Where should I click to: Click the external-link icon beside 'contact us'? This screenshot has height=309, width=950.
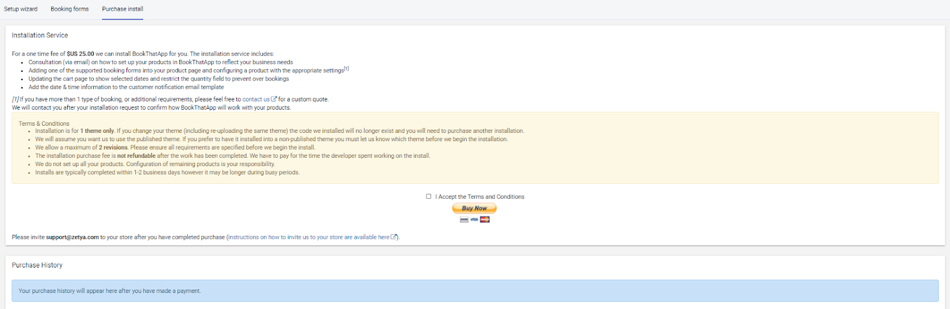274,99
